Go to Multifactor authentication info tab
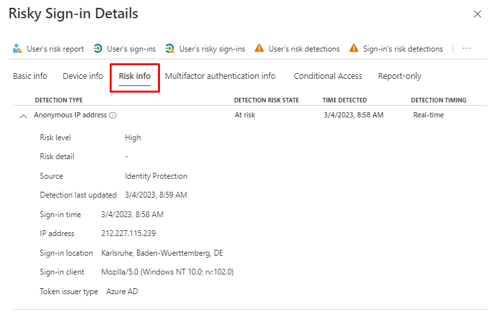The width and height of the screenshot is (491, 315). tap(220, 76)
